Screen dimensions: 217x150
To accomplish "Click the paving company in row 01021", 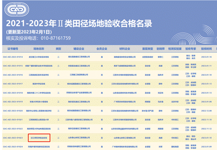I will pyautogui.click(x=79, y=120).
